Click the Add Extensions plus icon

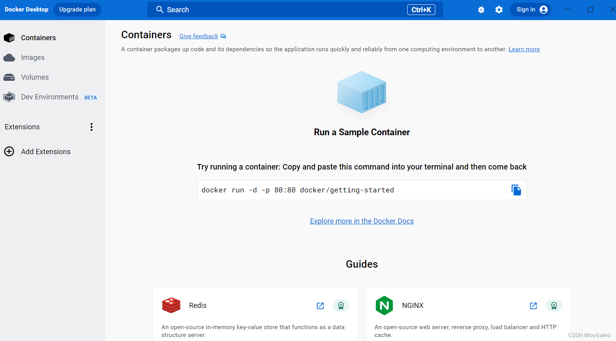coord(9,151)
